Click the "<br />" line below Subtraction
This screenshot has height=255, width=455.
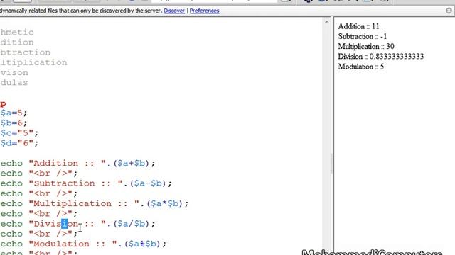[39, 193]
